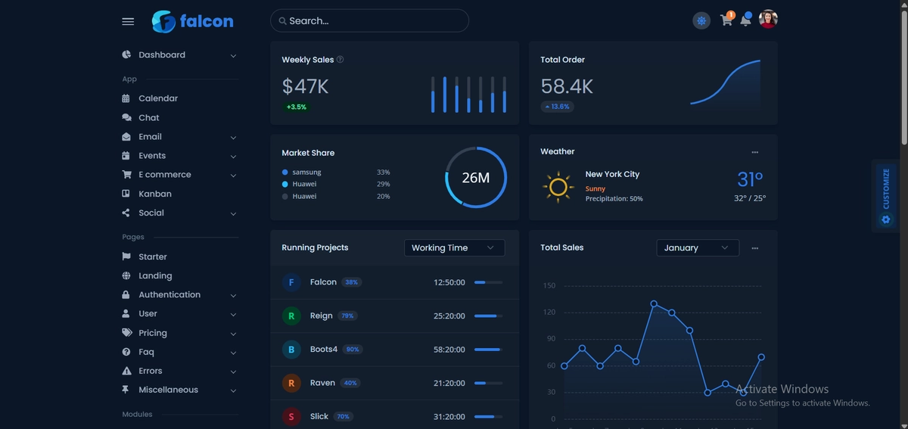908x429 pixels.
Task: Click the Faq question mark icon
Action: click(126, 352)
